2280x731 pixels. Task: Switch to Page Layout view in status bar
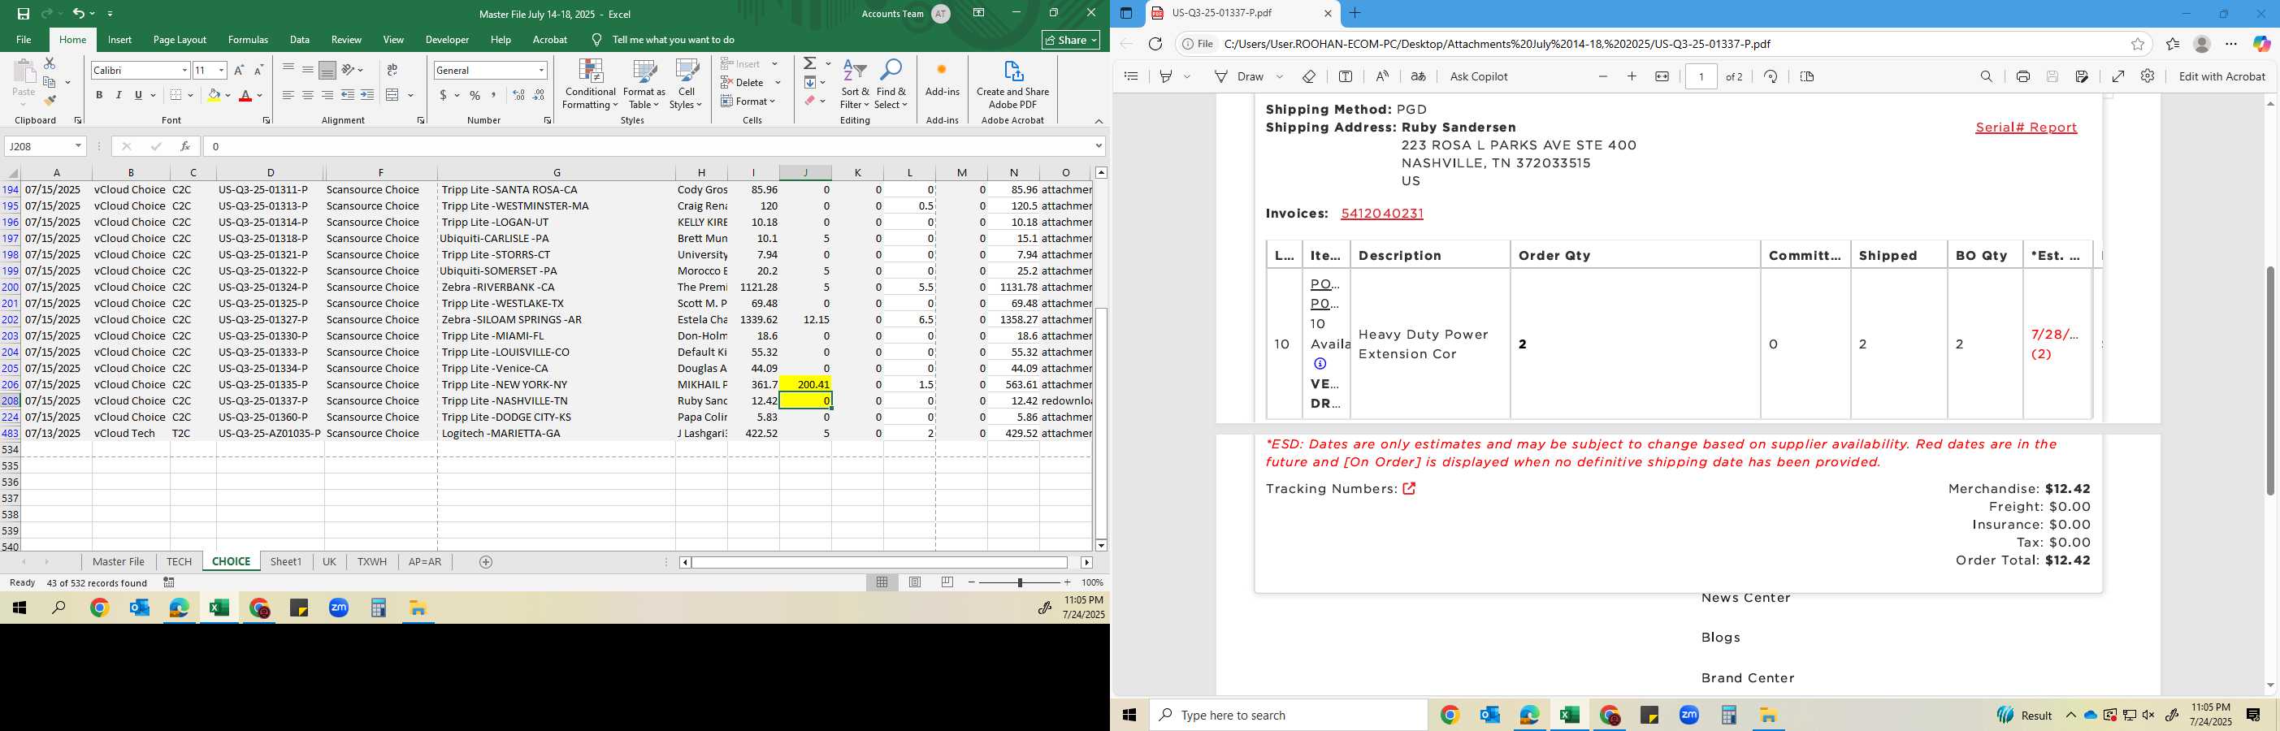click(915, 582)
